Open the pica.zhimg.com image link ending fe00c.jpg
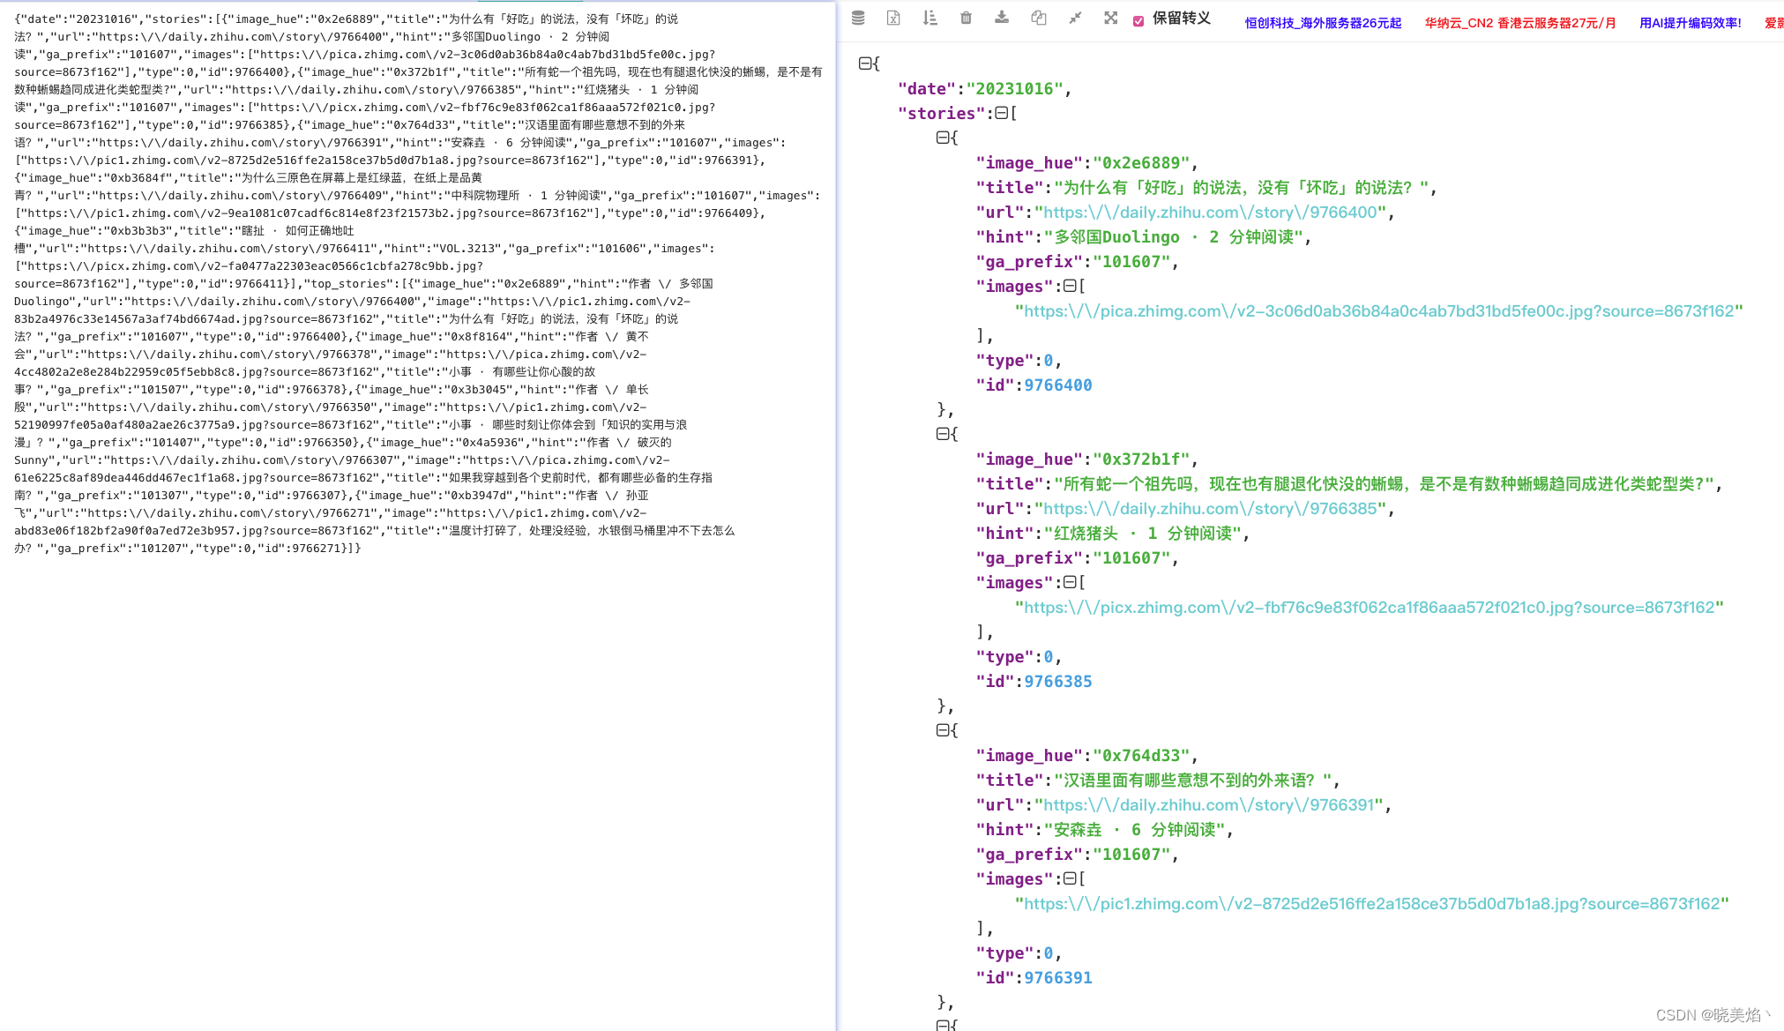 [1379, 311]
